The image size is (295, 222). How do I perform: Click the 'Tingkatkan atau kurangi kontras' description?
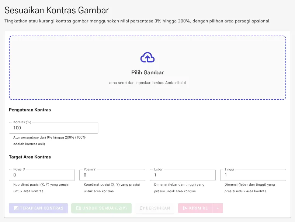(x=138, y=21)
